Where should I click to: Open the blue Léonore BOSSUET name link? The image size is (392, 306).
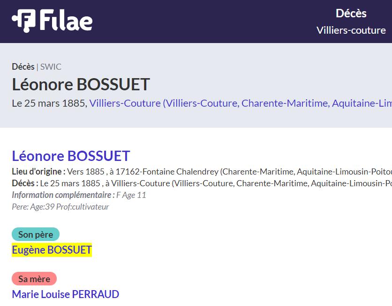(x=71, y=156)
